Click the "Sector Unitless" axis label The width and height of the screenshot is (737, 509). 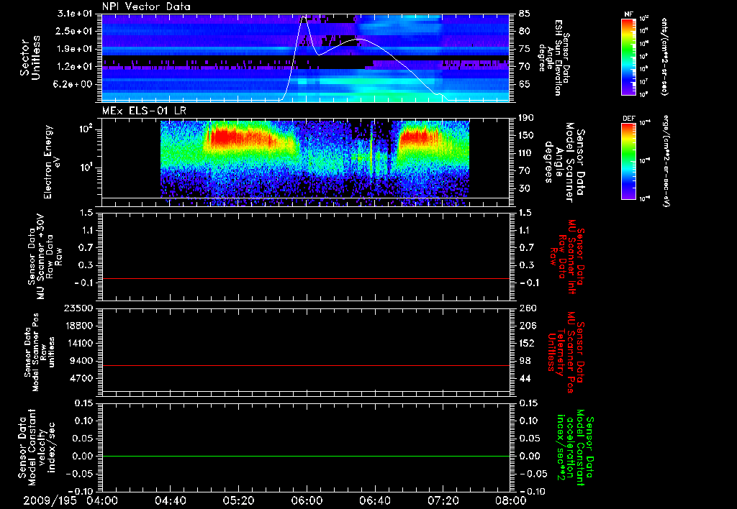pyautogui.click(x=30, y=58)
